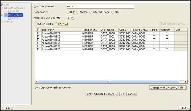This screenshot has width=191, height=111.
Task: Collapse the ASM Instances tree expander
Action: pyautogui.click(x=2, y=8)
